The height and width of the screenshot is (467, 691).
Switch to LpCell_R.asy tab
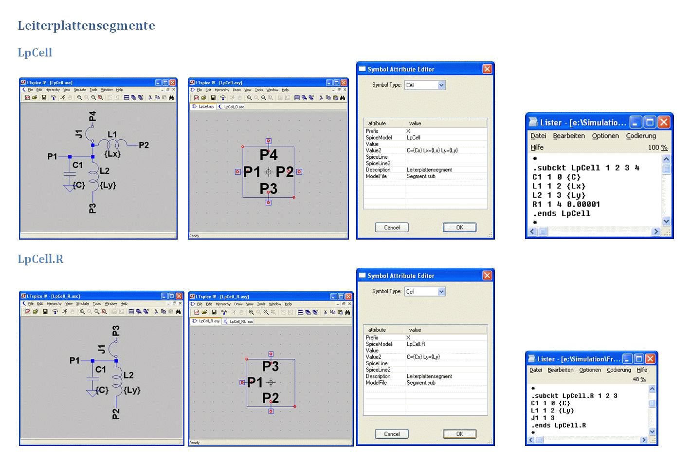pyautogui.click(x=206, y=321)
